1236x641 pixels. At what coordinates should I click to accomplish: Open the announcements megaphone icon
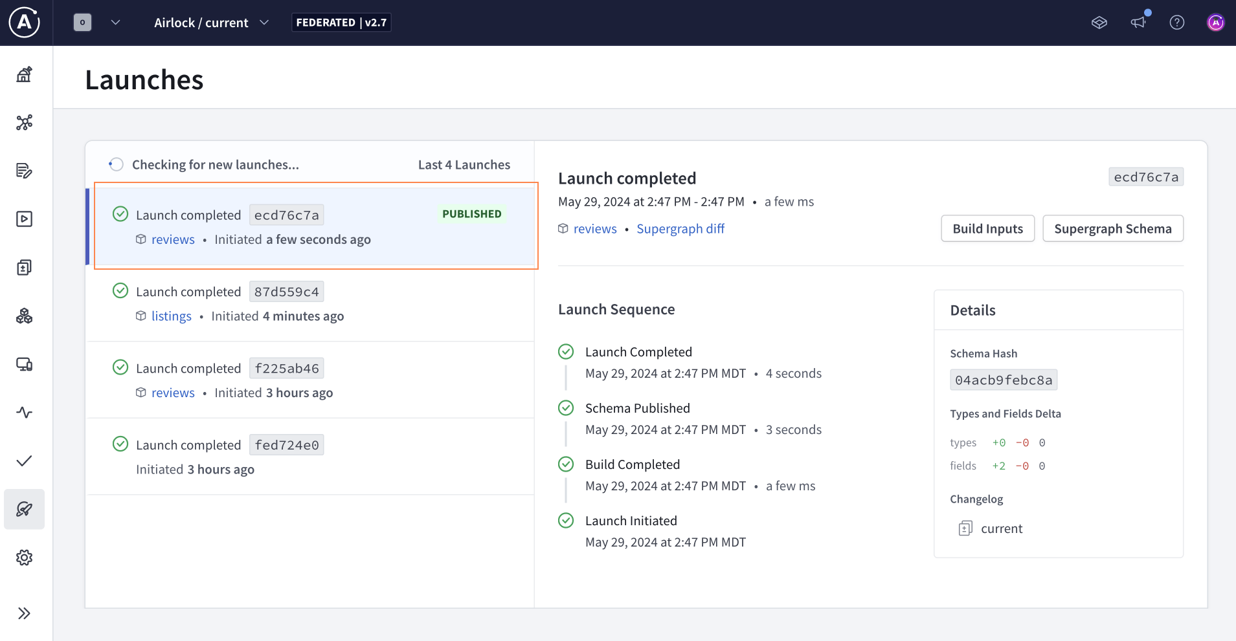(x=1138, y=23)
